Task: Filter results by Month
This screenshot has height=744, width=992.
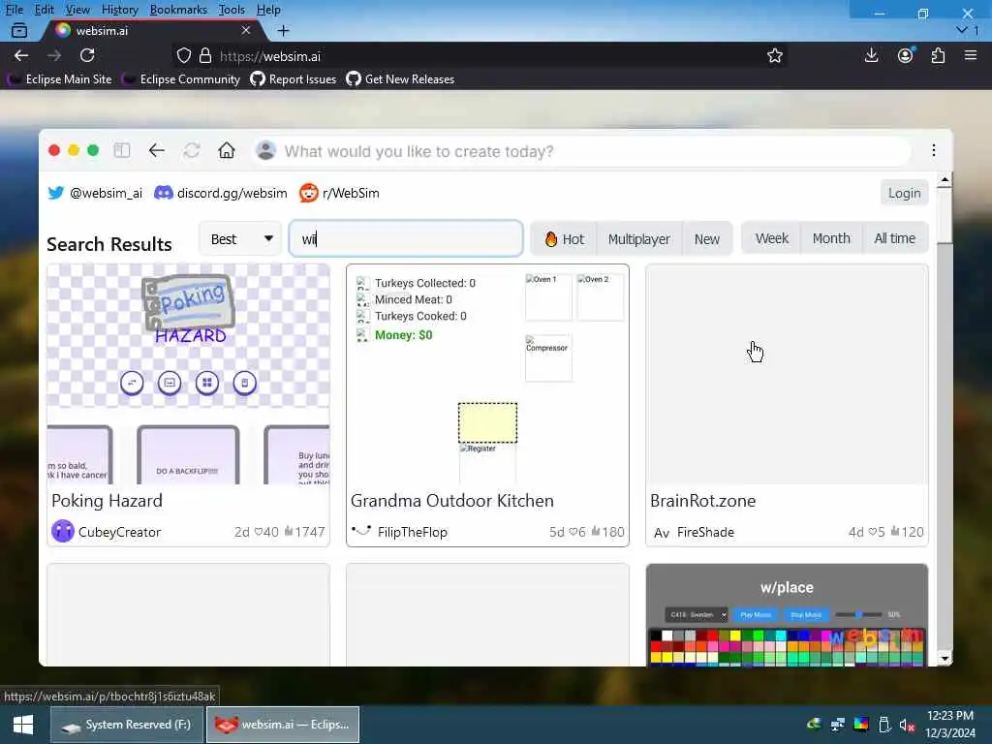Action: click(831, 238)
